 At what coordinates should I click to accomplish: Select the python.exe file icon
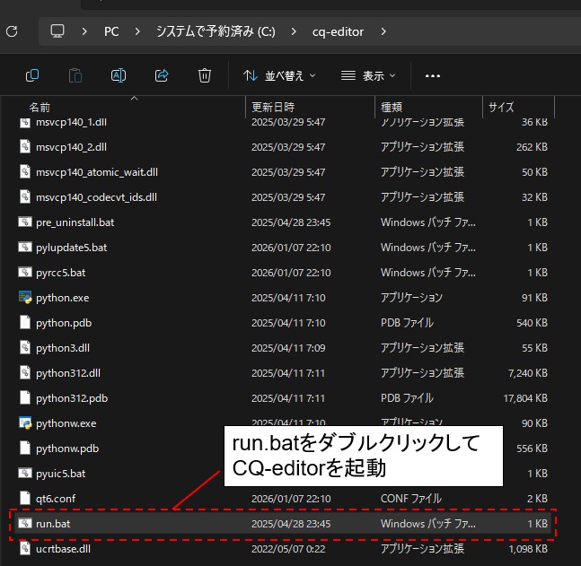pyautogui.click(x=25, y=298)
